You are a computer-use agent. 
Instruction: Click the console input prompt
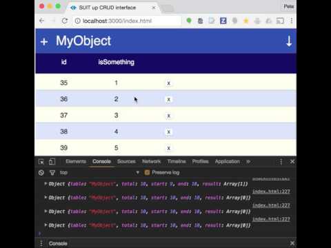[165, 234]
